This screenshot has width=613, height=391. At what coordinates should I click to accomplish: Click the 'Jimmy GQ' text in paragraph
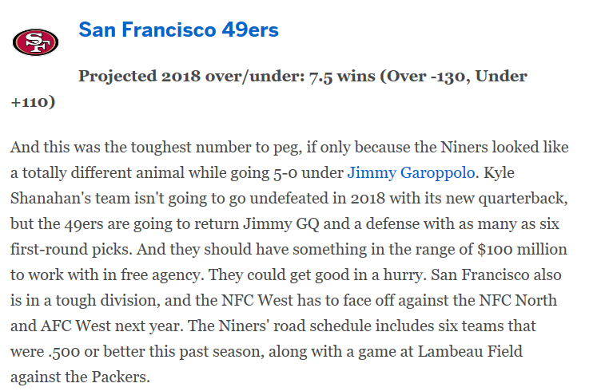[281, 224]
